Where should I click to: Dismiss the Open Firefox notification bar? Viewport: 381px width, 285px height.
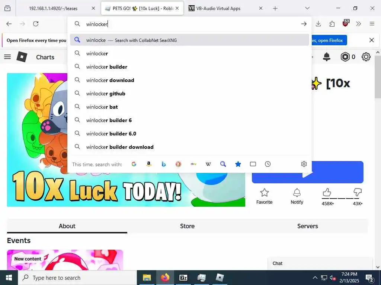pyautogui.click(x=372, y=40)
